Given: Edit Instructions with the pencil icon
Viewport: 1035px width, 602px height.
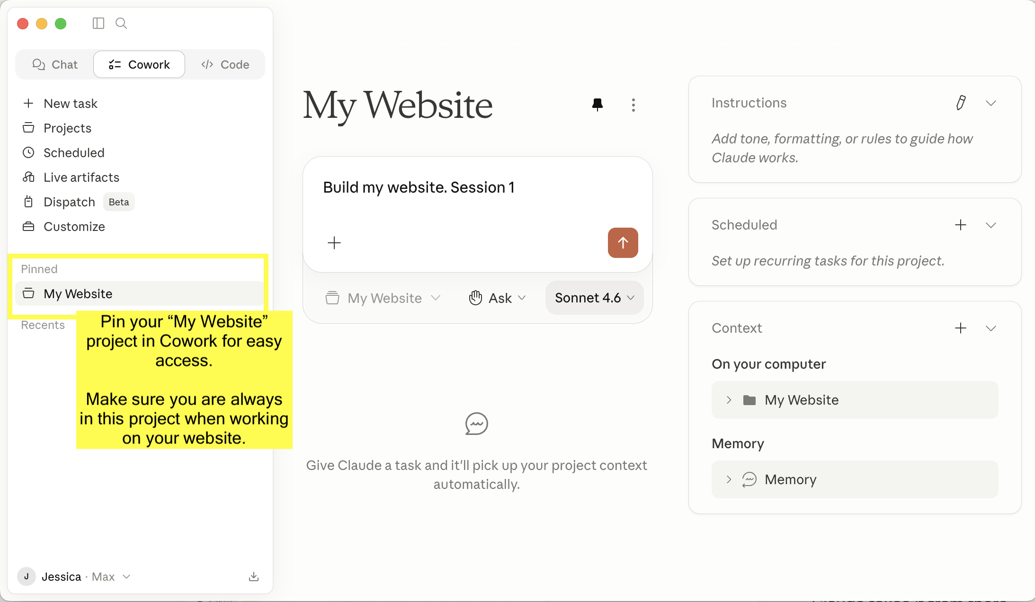Looking at the screenshot, I should [961, 103].
